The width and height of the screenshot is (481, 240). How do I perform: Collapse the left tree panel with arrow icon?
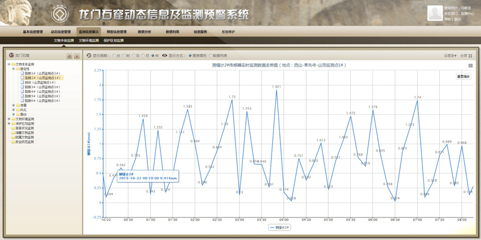(x=76, y=55)
